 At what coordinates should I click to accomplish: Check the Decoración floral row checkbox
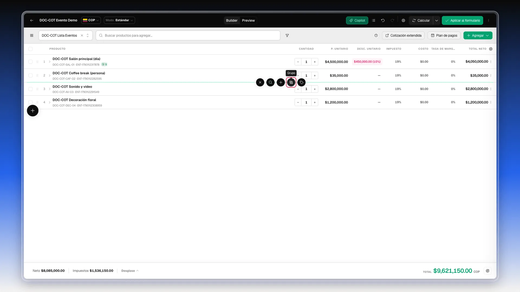tap(30, 102)
